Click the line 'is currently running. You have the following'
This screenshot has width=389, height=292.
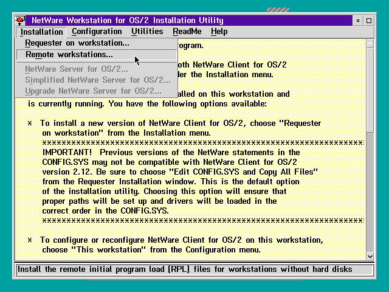point(147,104)
